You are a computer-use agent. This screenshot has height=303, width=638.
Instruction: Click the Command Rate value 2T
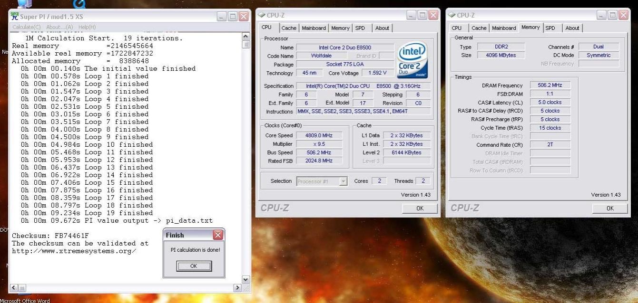point(550,145)
